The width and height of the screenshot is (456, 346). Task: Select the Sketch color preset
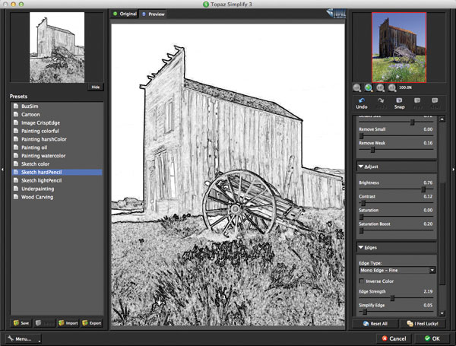pyautogui.click(x=57, y=163)
